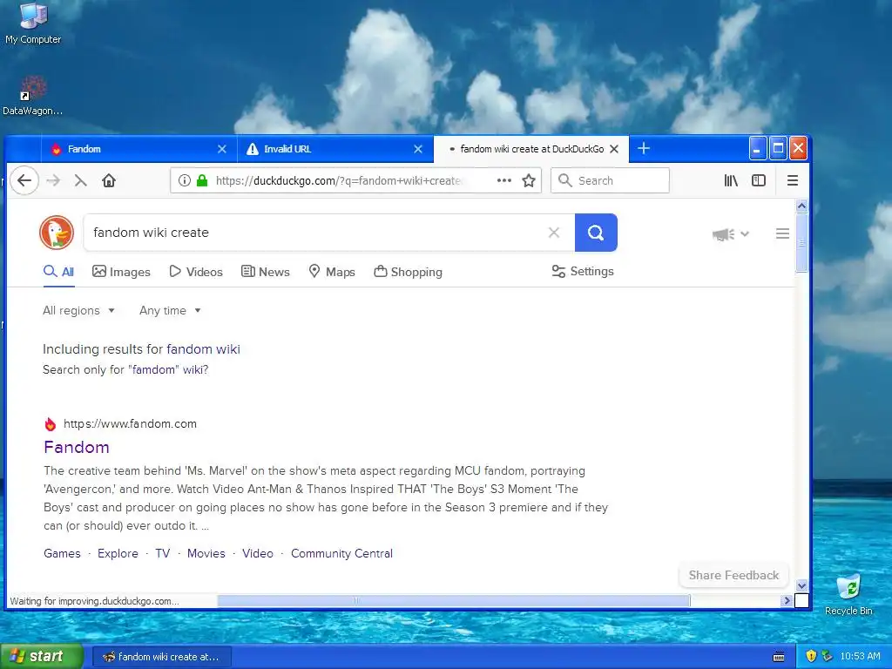Click the https://www.fandom.com result URL
The image size is (892, 669).
[x=131, y=424]
